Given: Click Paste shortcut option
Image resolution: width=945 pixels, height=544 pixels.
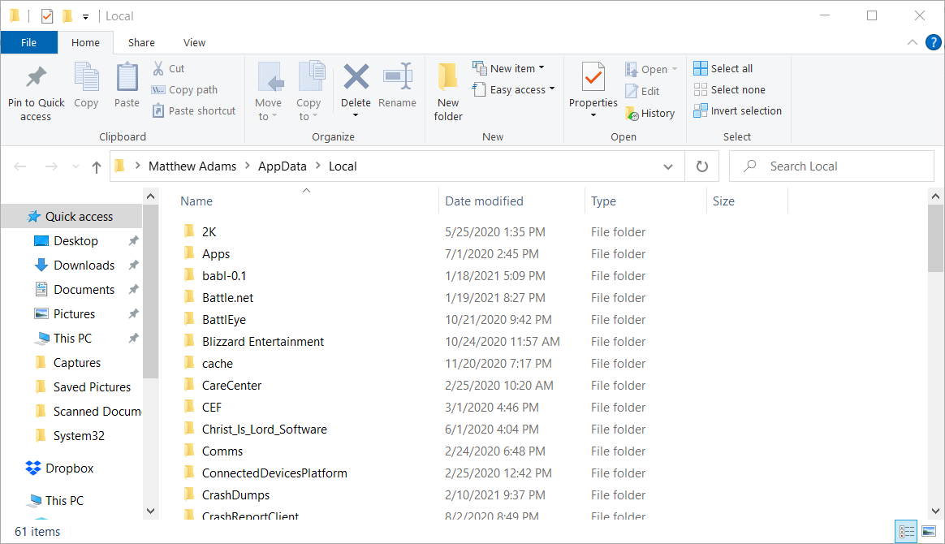Looking at the screenshot, I should coord(193,111).
